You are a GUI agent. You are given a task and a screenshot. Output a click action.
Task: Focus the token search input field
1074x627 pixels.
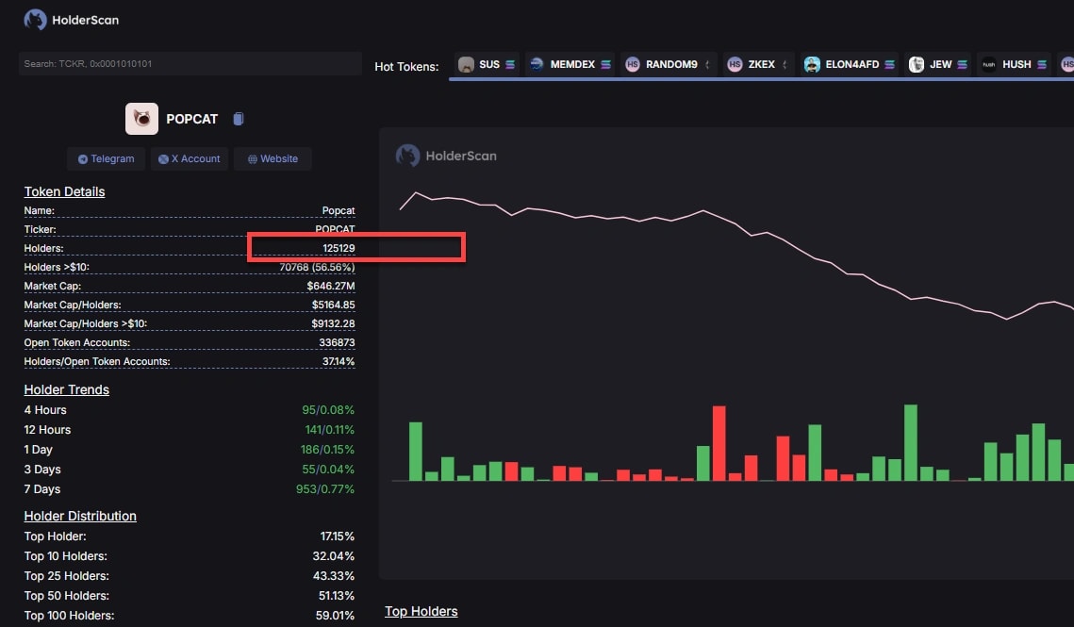(x=190, y=64)
